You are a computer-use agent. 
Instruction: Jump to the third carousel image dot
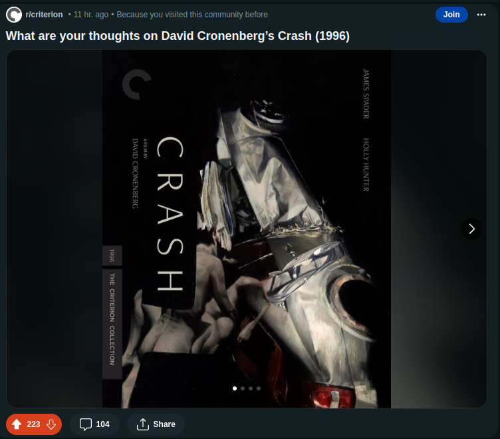tap(251, 388)
